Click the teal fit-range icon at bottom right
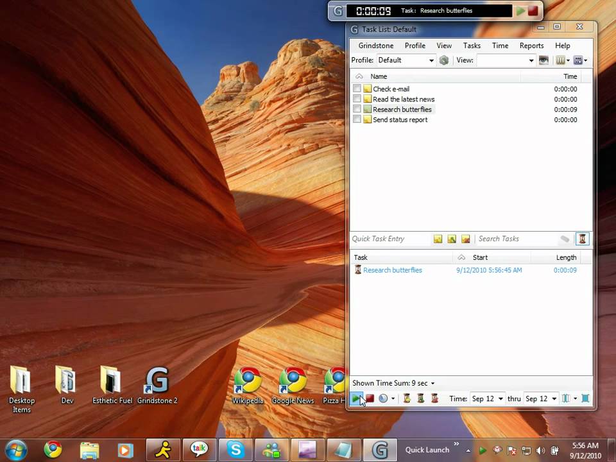616x462 pixels. [585, 398]
